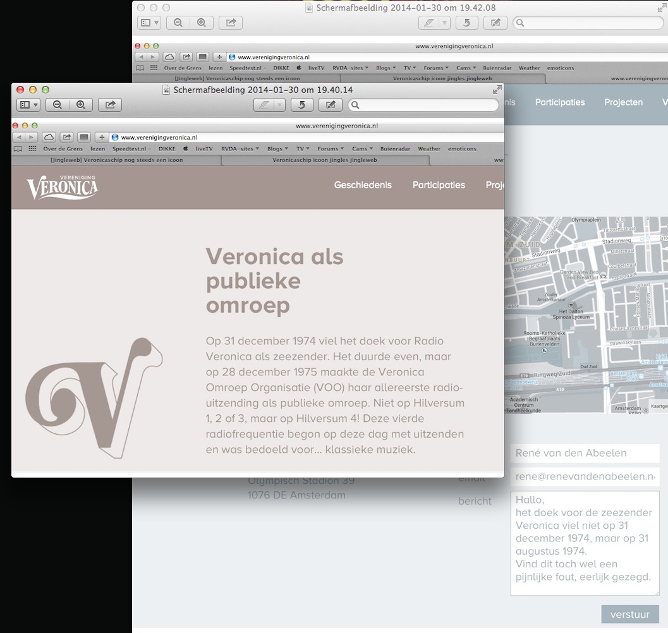This screenshot has height=633, width=668.
Task: Show edit toolbar in the background 19.42.08 window
Action: tap(495, 23)
